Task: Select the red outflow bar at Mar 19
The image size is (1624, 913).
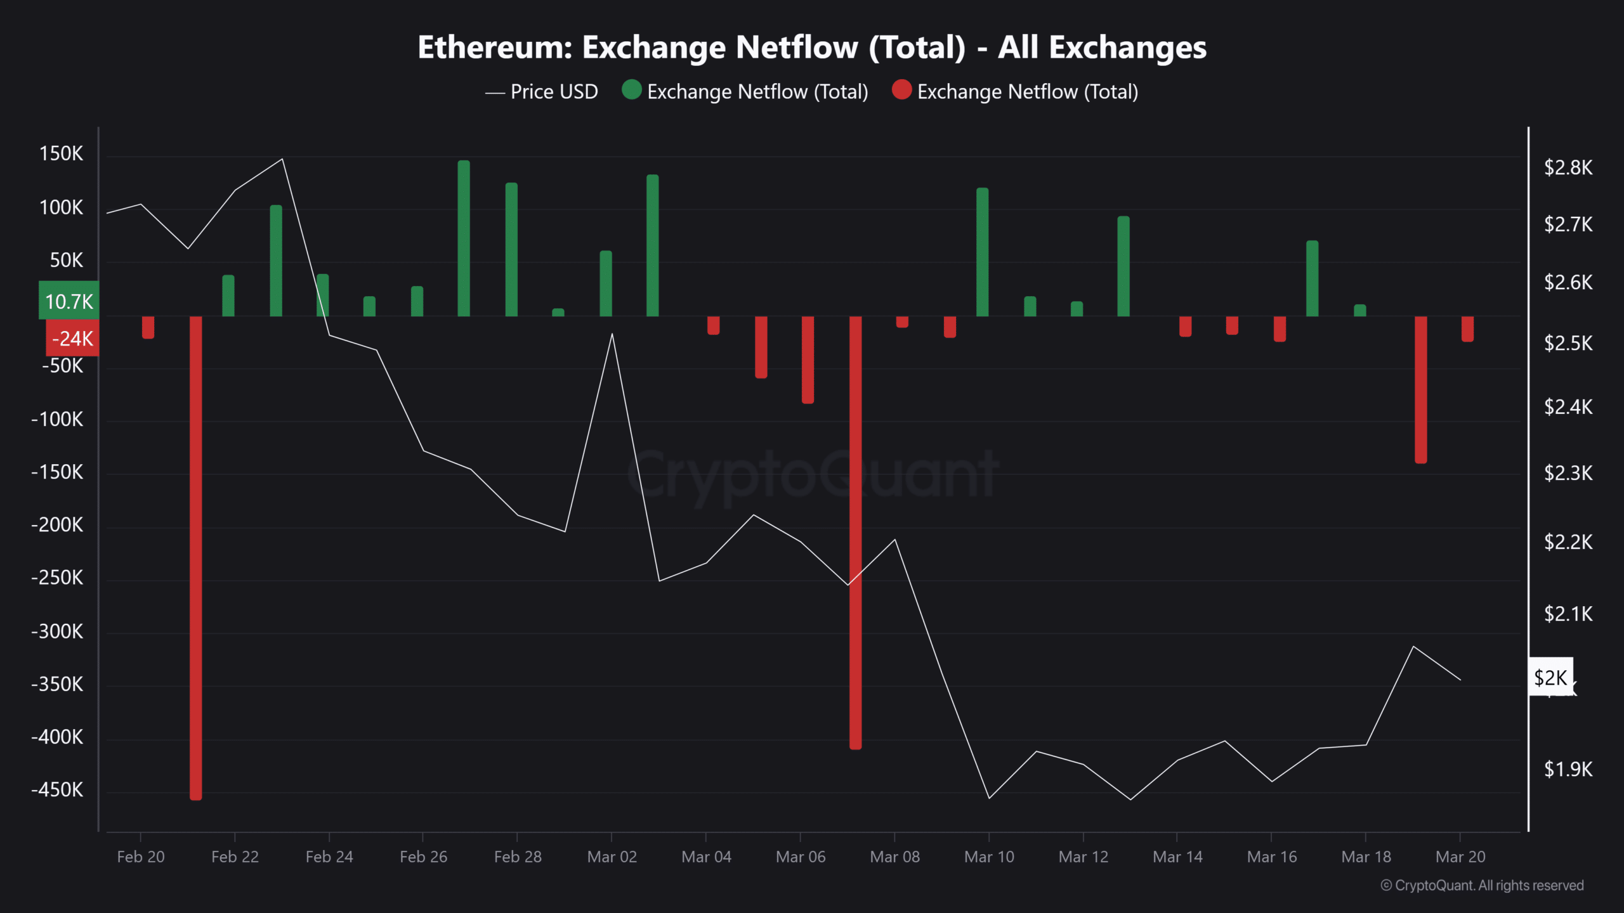Action: click(1421, 389)
